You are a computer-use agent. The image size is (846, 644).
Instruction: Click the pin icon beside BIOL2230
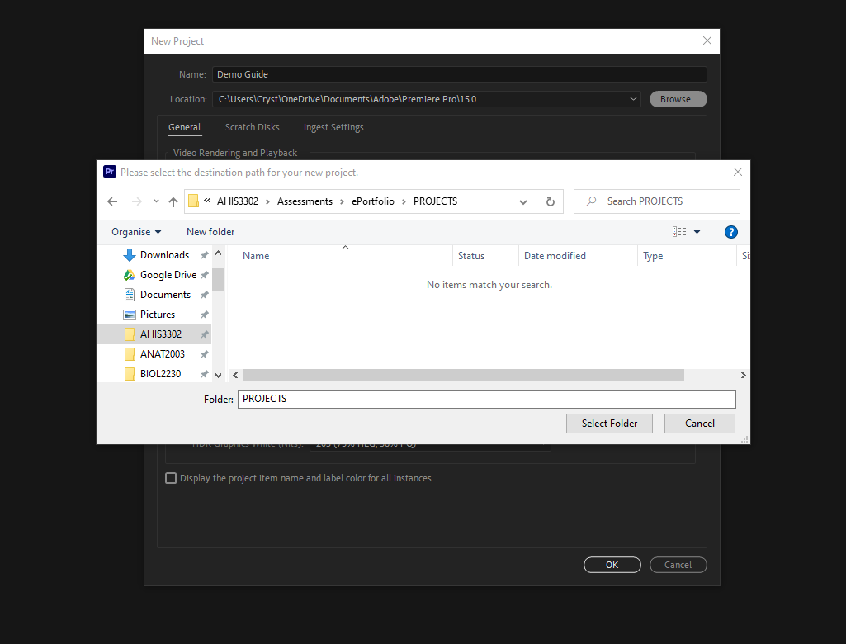click(205, 374)
